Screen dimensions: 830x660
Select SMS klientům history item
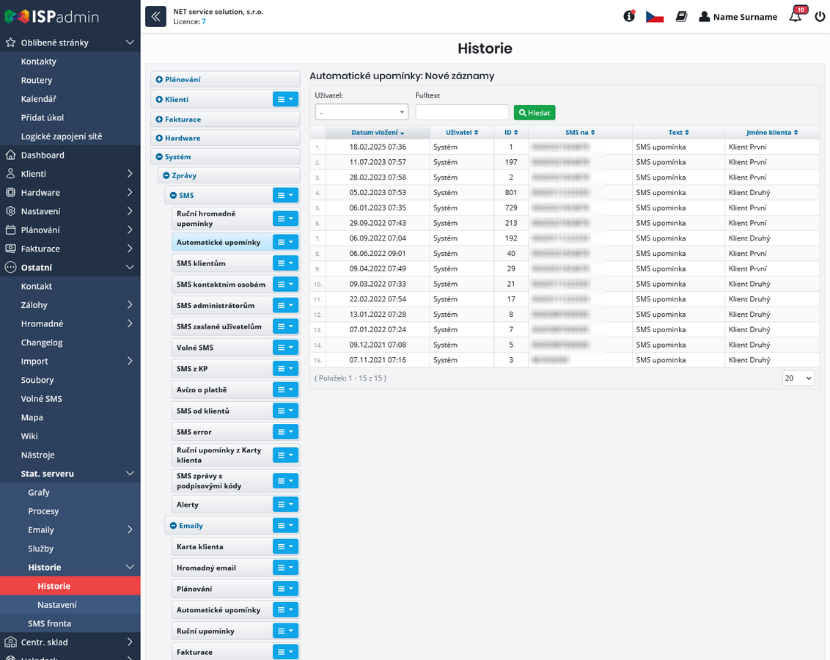point(201,263)
